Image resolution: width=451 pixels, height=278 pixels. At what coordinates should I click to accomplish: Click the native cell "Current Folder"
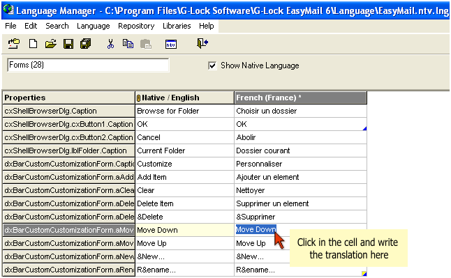184,150
